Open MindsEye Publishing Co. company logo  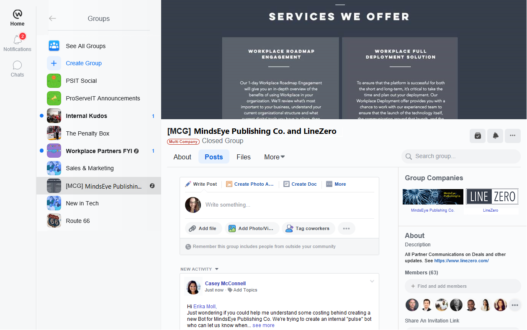coord(433,197)
